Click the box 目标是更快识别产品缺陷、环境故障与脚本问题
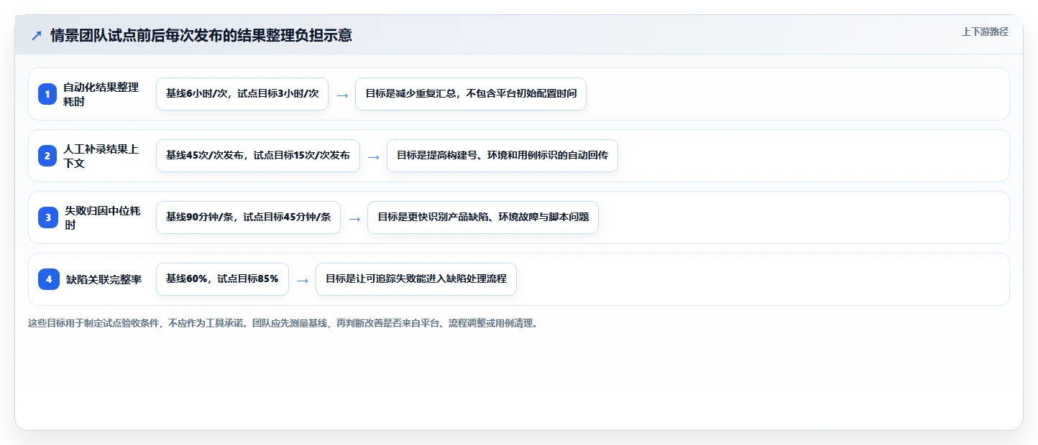Image resolution: width=1038 pixels, height=445 pixels. point(483,217)
